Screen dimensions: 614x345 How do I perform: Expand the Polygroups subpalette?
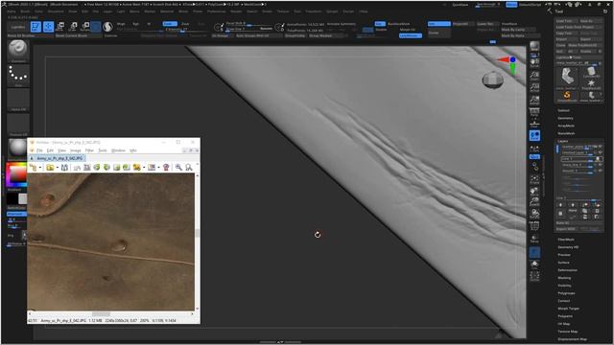pyautogui.click(x=566, y=293)
